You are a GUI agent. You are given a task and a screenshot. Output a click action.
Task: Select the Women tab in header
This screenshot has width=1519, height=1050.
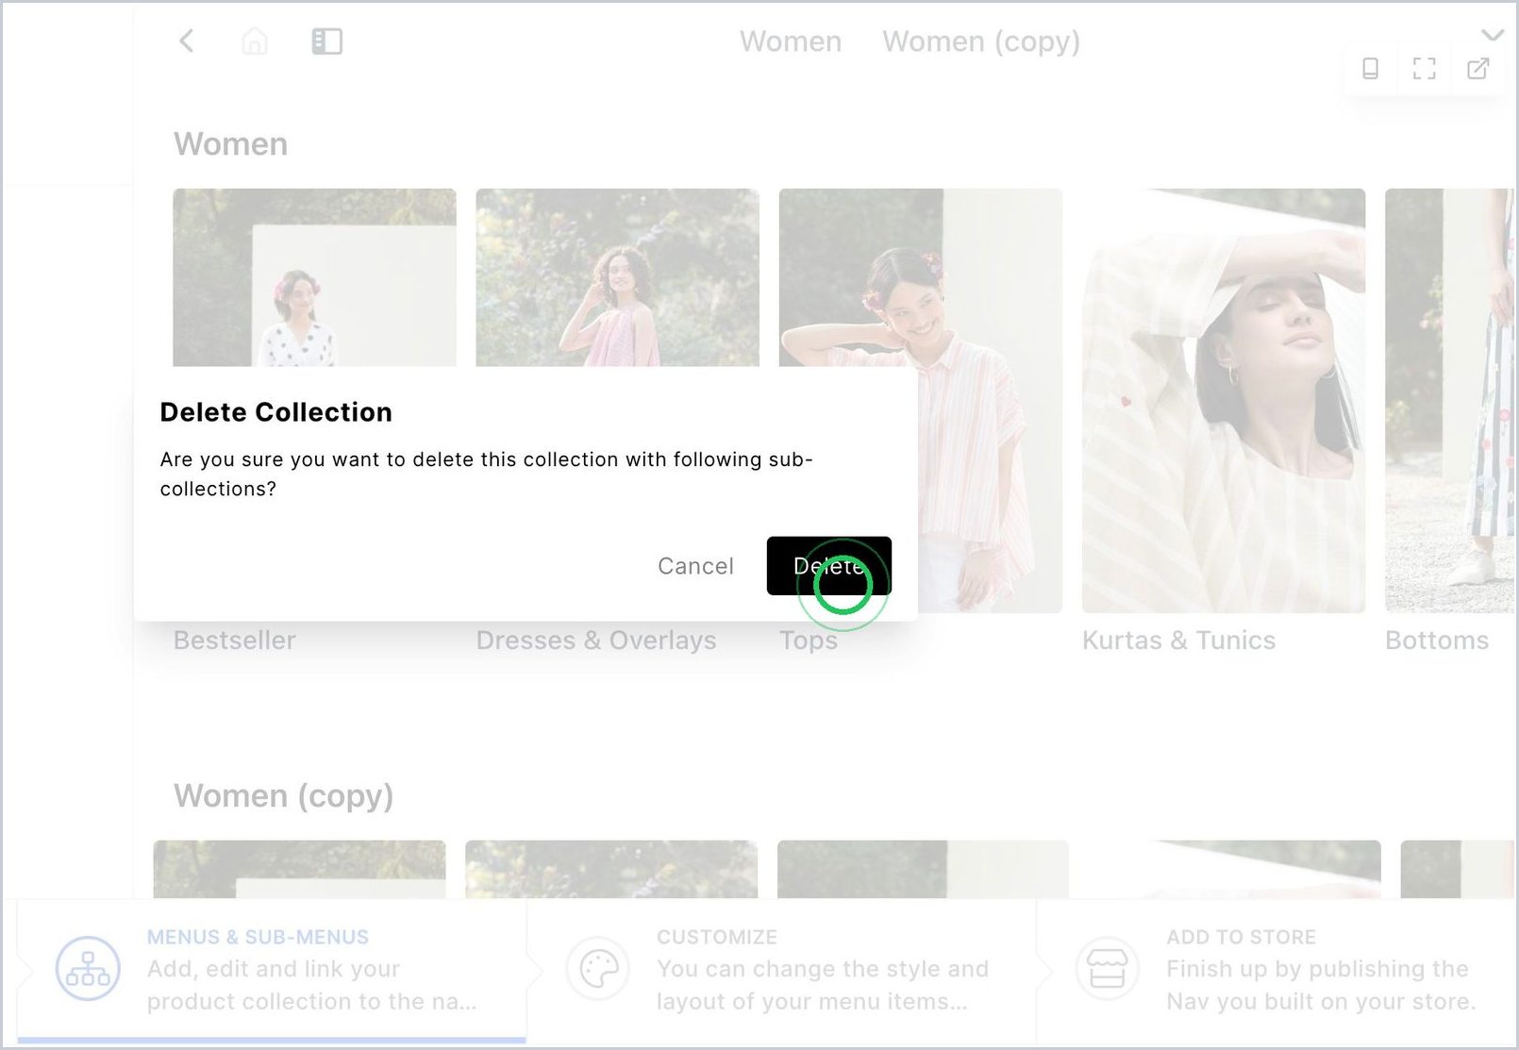point(791,42)
